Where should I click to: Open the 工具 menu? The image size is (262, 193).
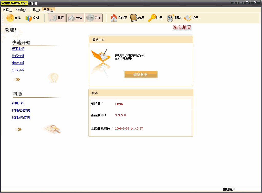click(x=35, y=10)
